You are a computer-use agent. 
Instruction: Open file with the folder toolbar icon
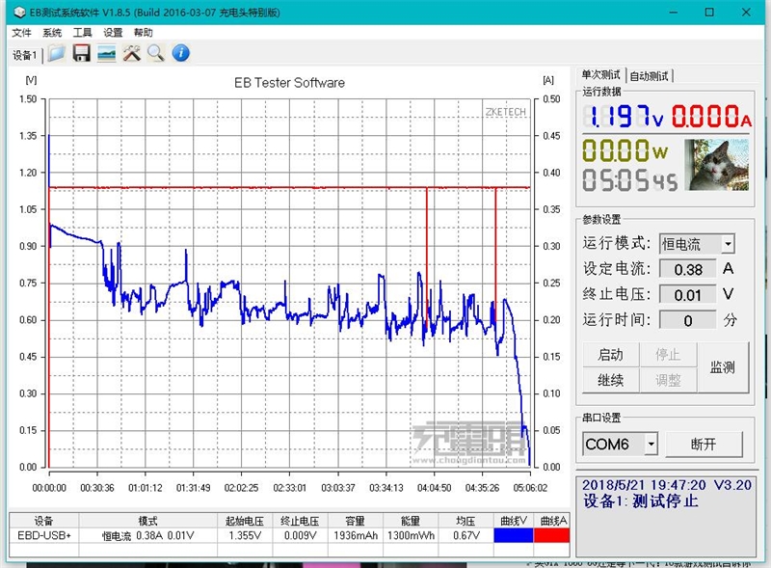click(x=57, y=53)
